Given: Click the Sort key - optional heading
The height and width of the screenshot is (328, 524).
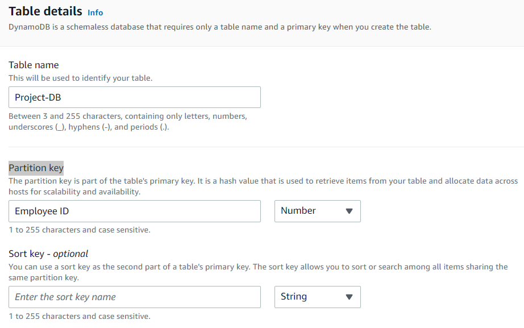Looking at the screenshot, I should pos(49,254).
